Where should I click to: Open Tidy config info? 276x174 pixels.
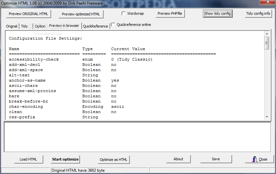[258, 13]
